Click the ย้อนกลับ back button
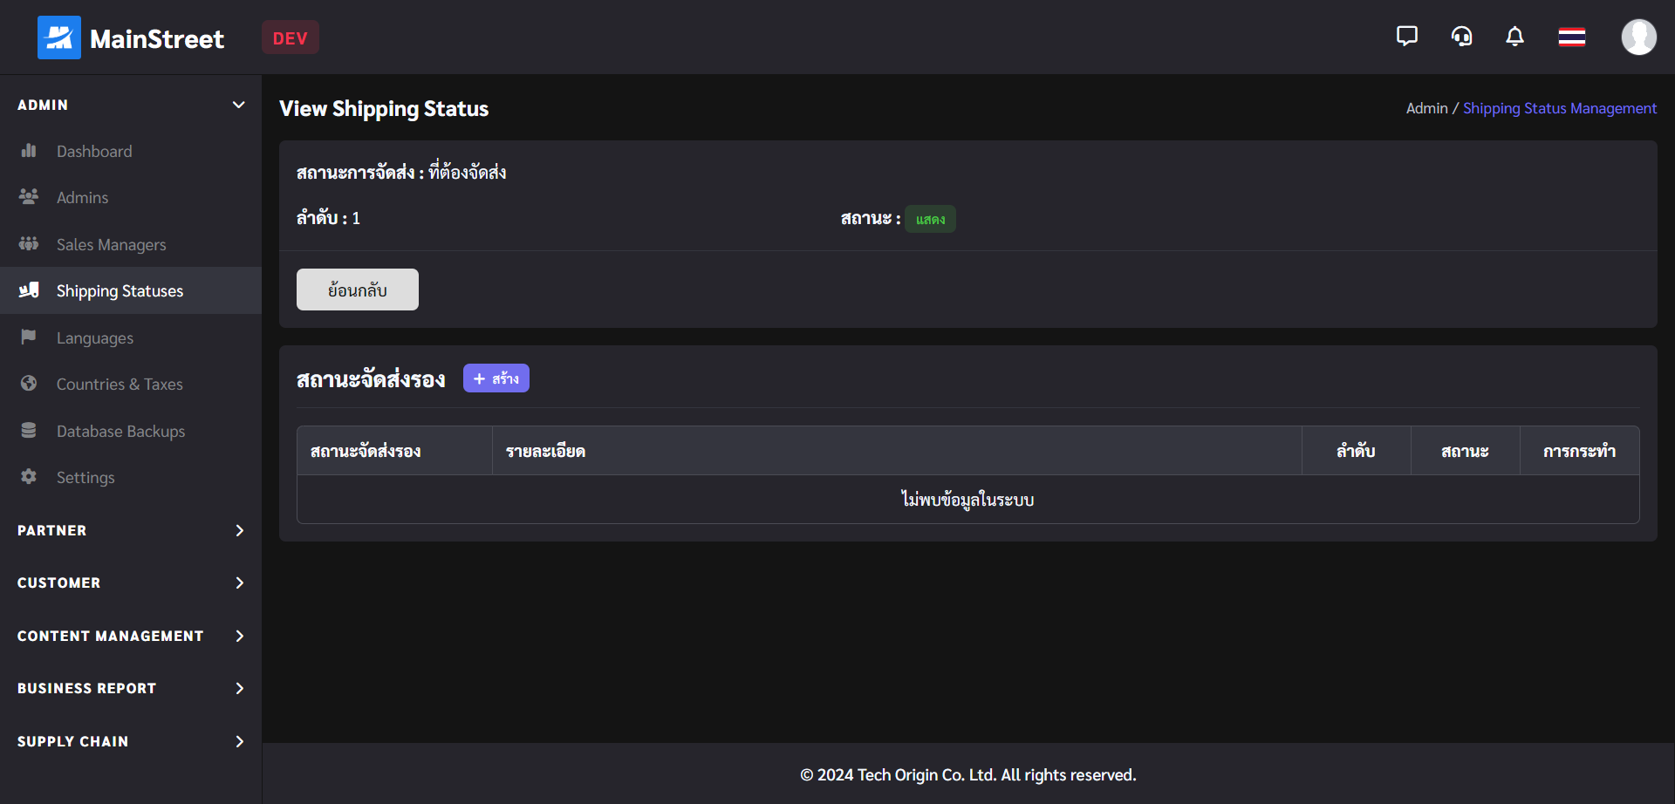1675x804 pixels. pos(358,290)
